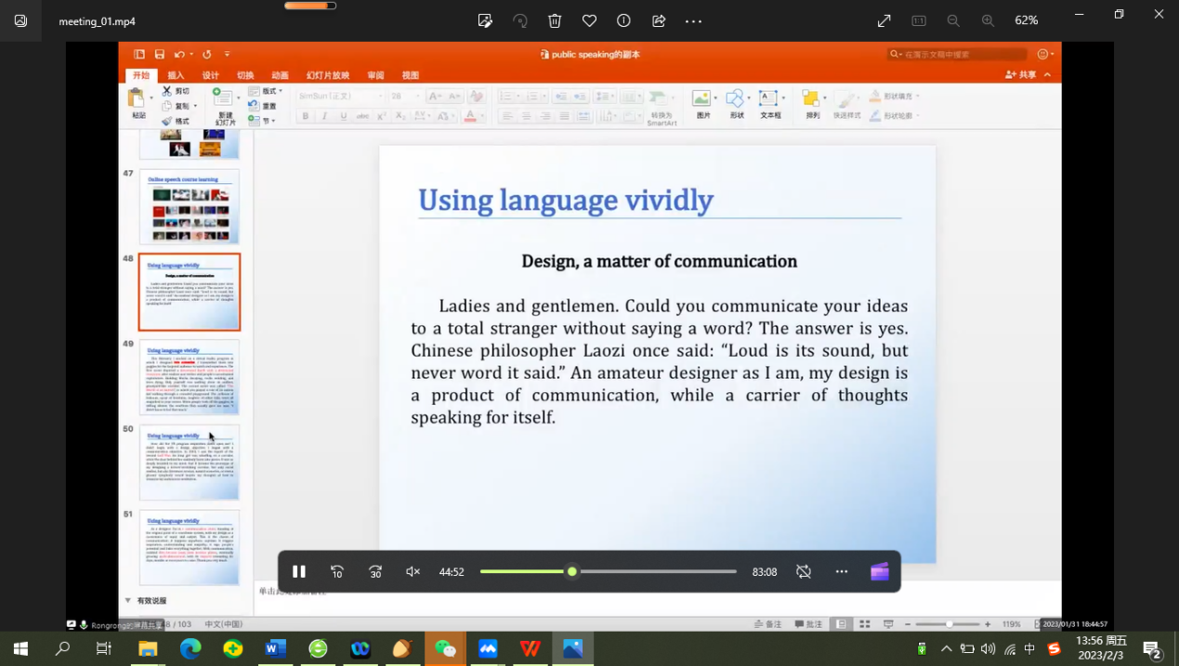Pause the video playback

(299, 571)
